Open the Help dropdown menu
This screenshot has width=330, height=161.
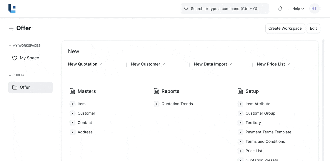click(x=298, y=9)
